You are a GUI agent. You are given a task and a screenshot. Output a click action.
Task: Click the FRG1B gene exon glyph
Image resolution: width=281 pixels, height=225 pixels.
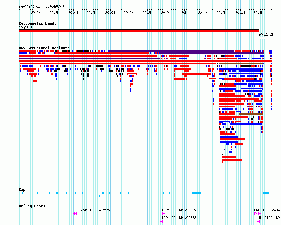point(258,214)
